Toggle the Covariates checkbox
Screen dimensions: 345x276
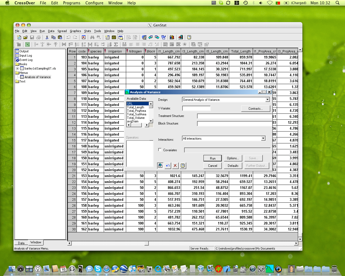(x=160, y=150)
